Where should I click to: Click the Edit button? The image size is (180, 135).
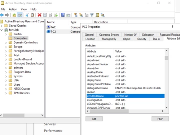[x=94, y=119]
